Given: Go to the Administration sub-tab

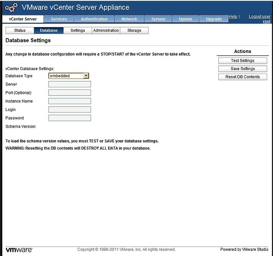Looking at the screenshot, I should (106, 30).
